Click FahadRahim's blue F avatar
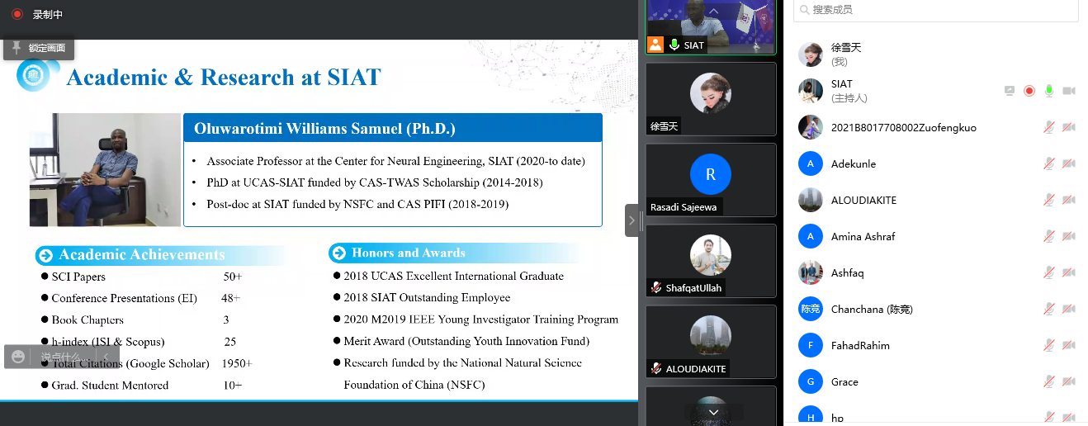 [x=811, y=345]
